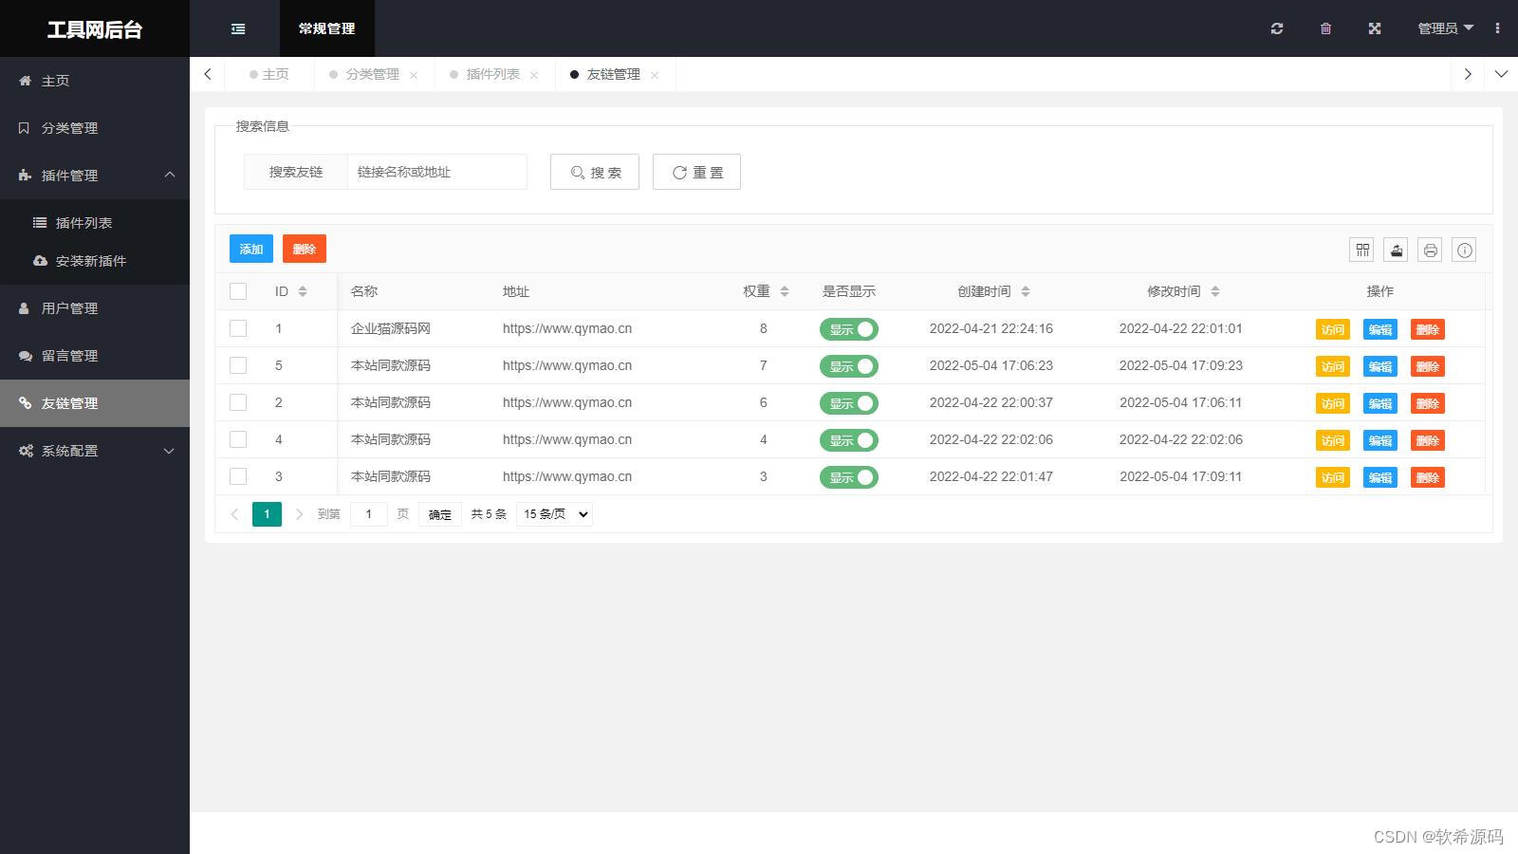
Task: Click 编辑 for the ID 5 row
Action: click(x=1380, y=366)
